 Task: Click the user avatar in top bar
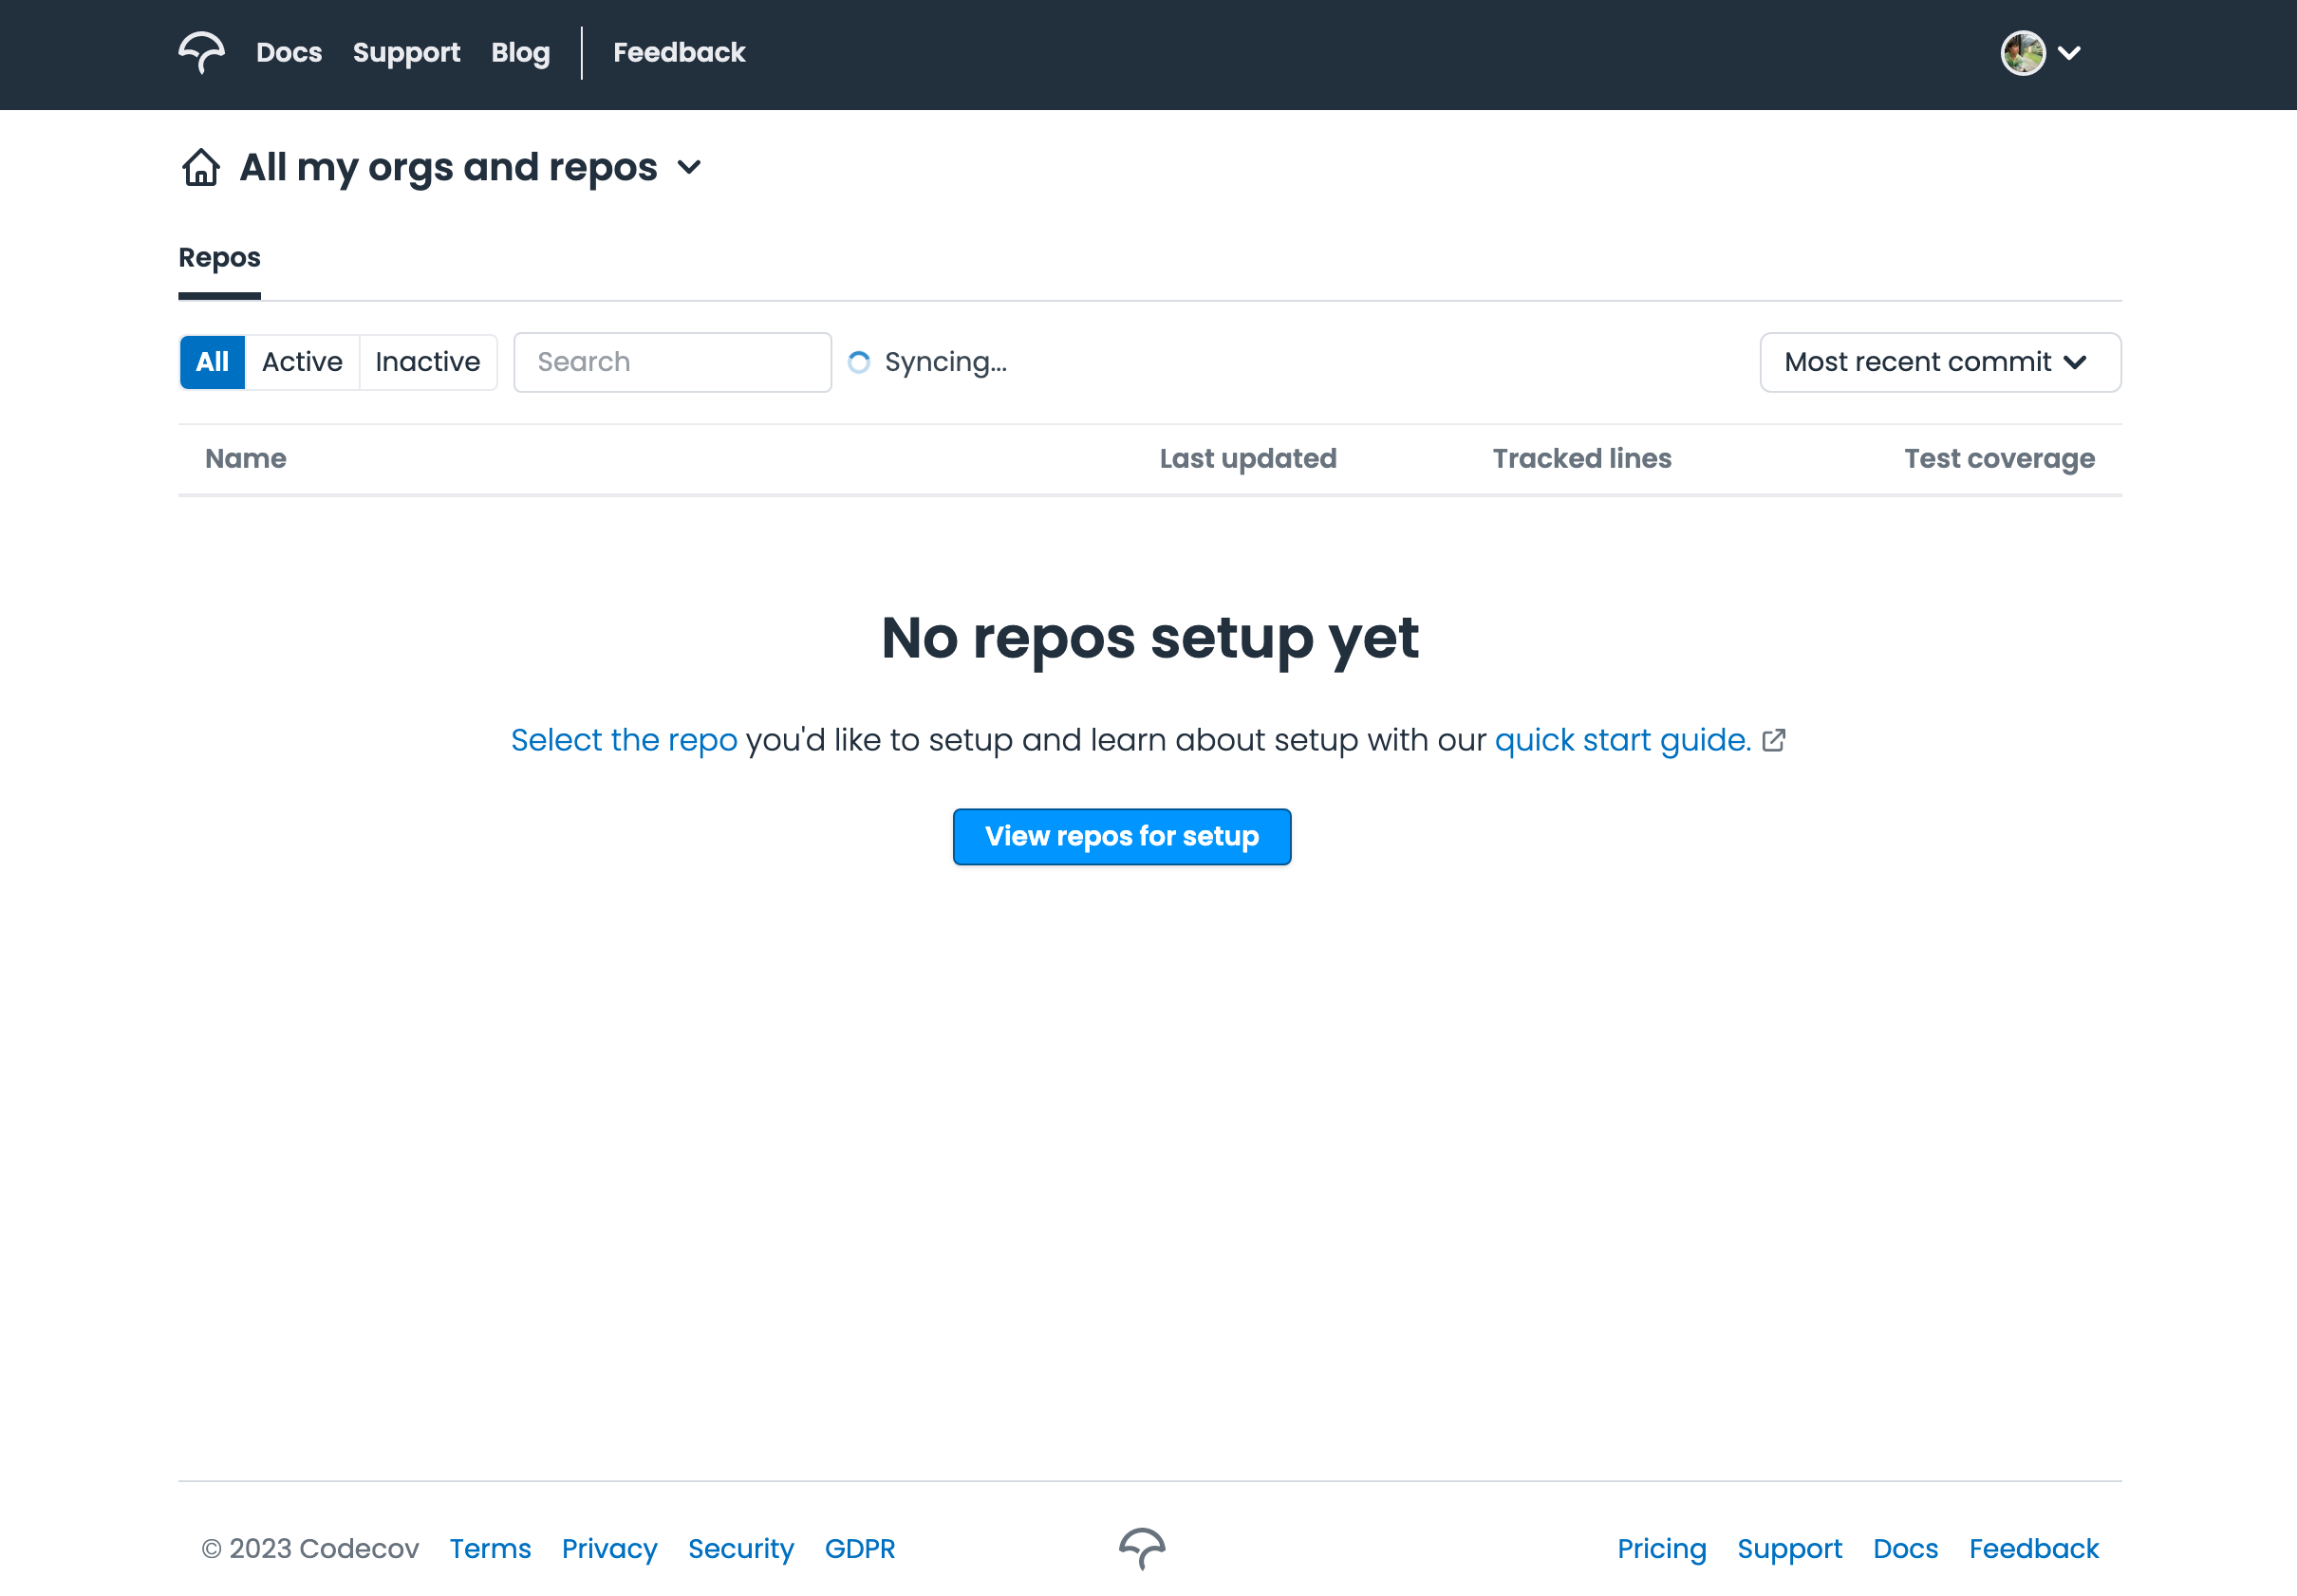click(2022, 52)
